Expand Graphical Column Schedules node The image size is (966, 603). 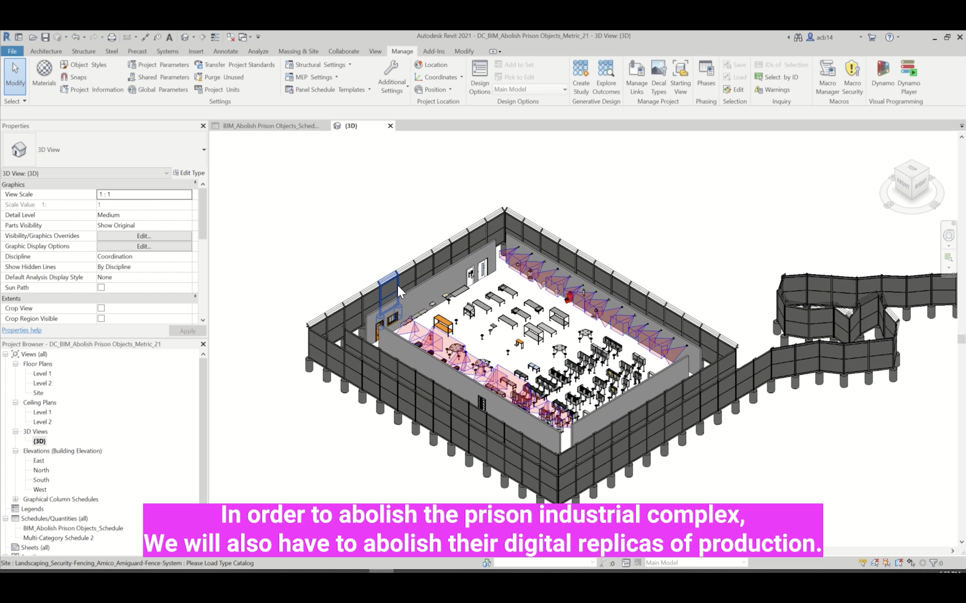(15, 499)
